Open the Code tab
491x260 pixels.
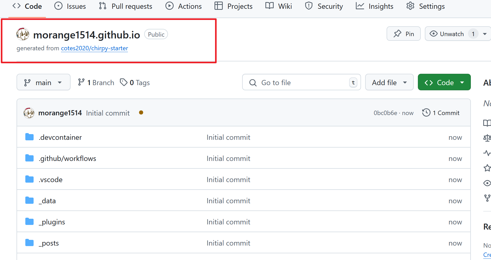click(27, 6)
